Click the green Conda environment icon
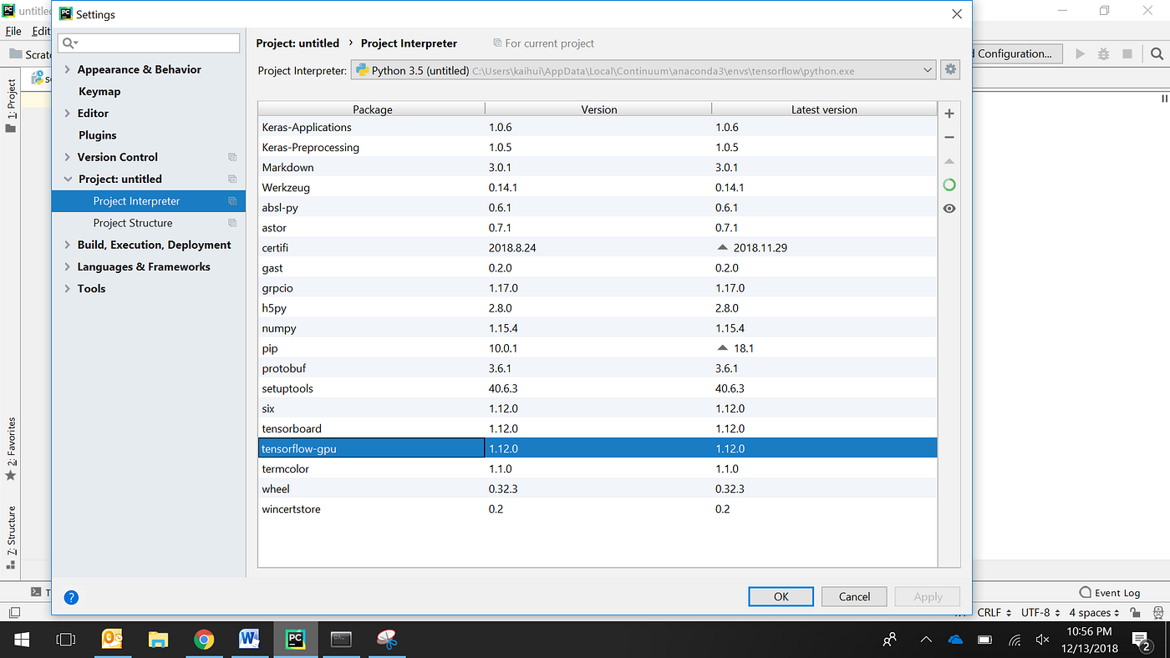 click(949, 185)
